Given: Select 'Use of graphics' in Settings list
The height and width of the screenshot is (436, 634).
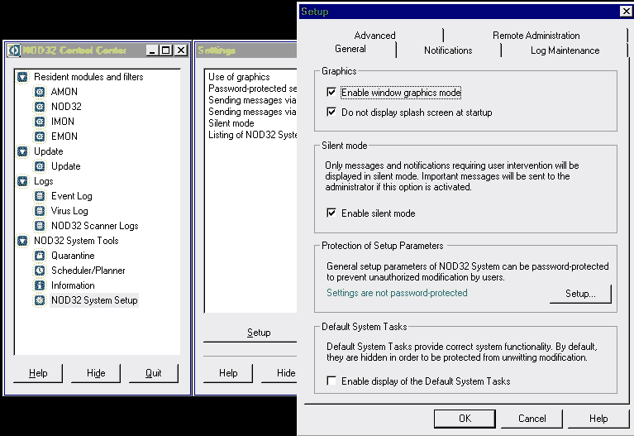Looking at the screenshot, I should point(239,77).
